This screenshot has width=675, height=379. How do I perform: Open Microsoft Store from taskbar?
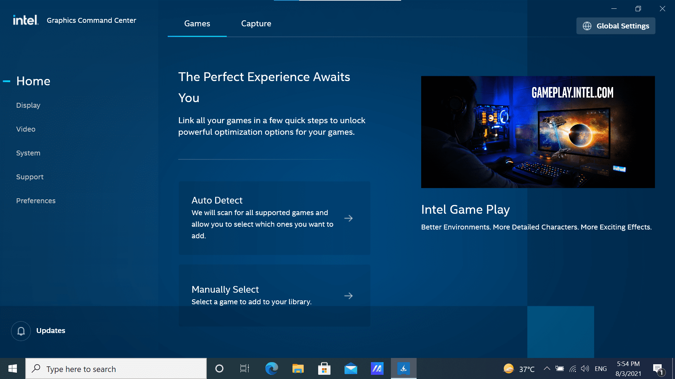pyautogui.click(x=324, y=368)
